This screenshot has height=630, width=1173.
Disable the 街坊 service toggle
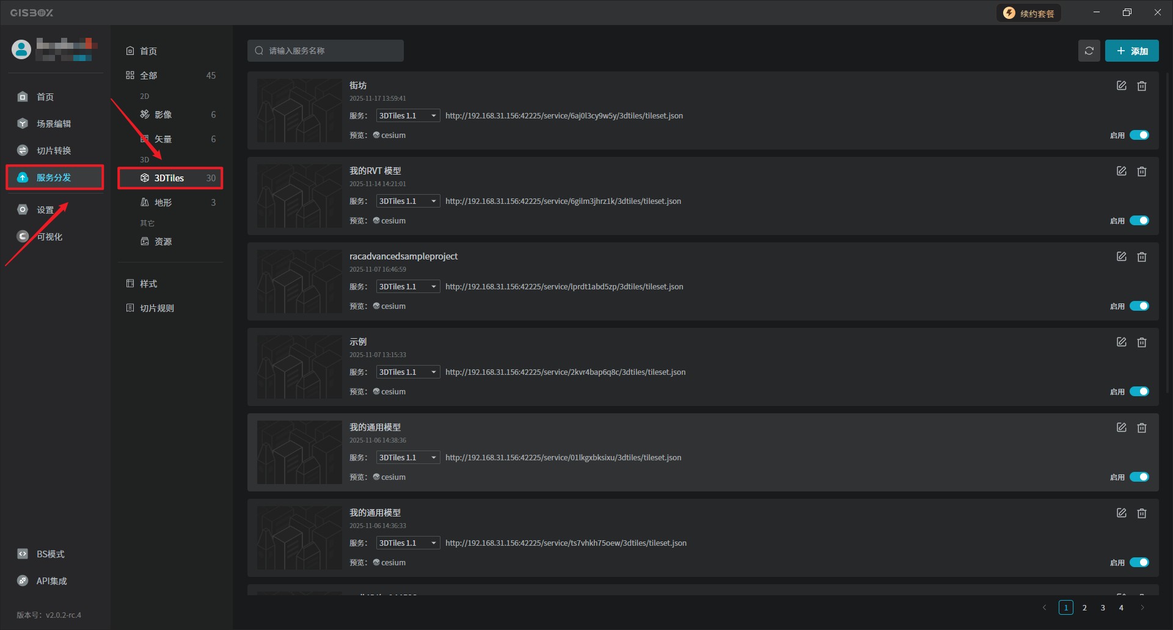1139,136
